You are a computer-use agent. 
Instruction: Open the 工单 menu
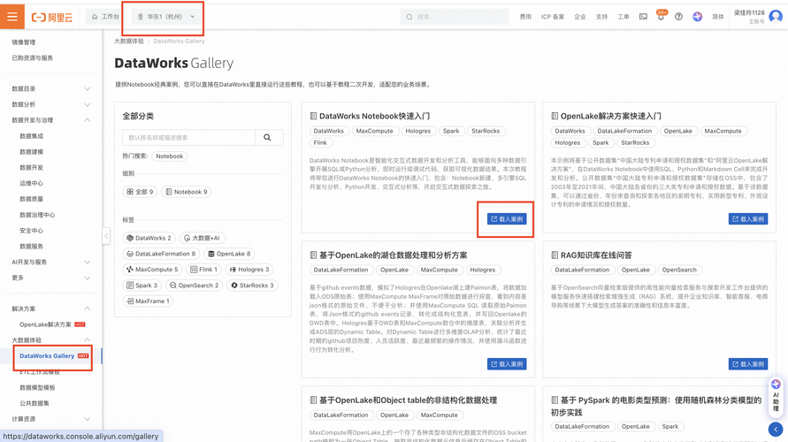pyautogui.click(x=624, y=17)
